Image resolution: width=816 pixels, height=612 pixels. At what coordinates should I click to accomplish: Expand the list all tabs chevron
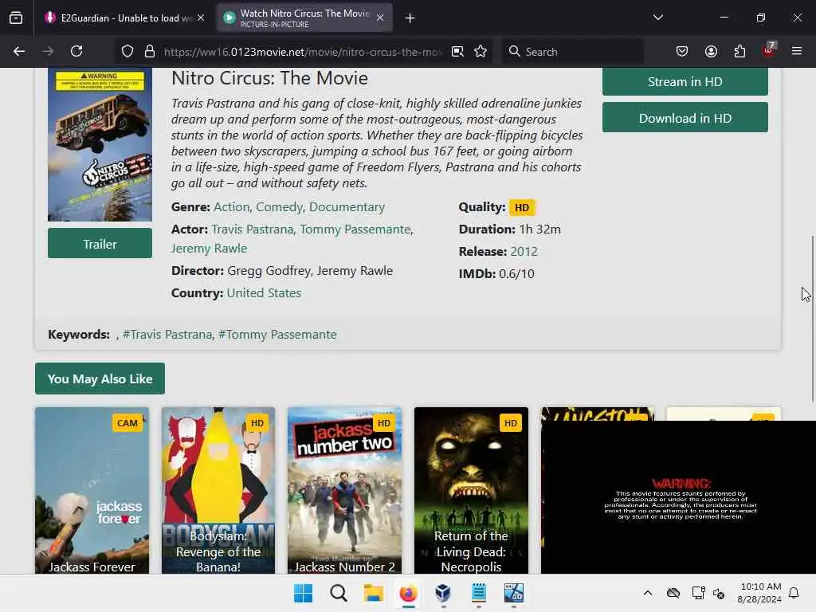point(657,18)
